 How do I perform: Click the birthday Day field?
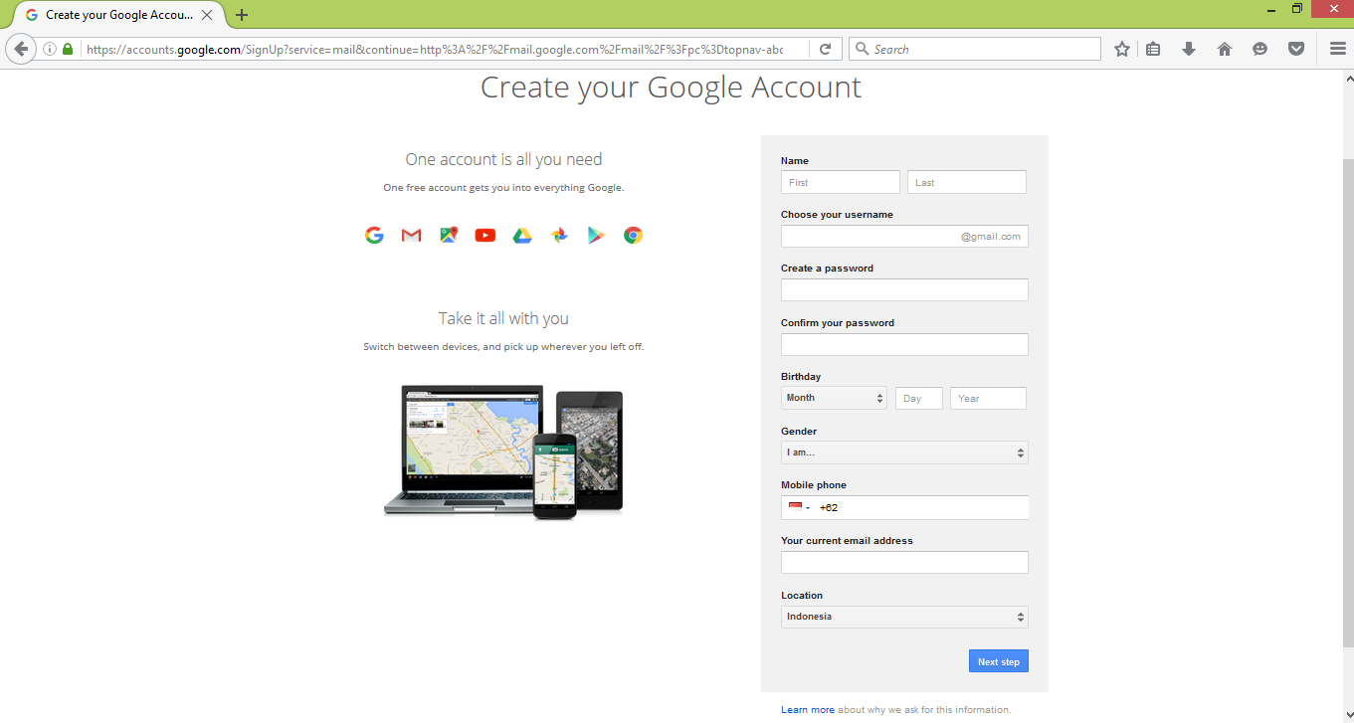tap(919, 398)
